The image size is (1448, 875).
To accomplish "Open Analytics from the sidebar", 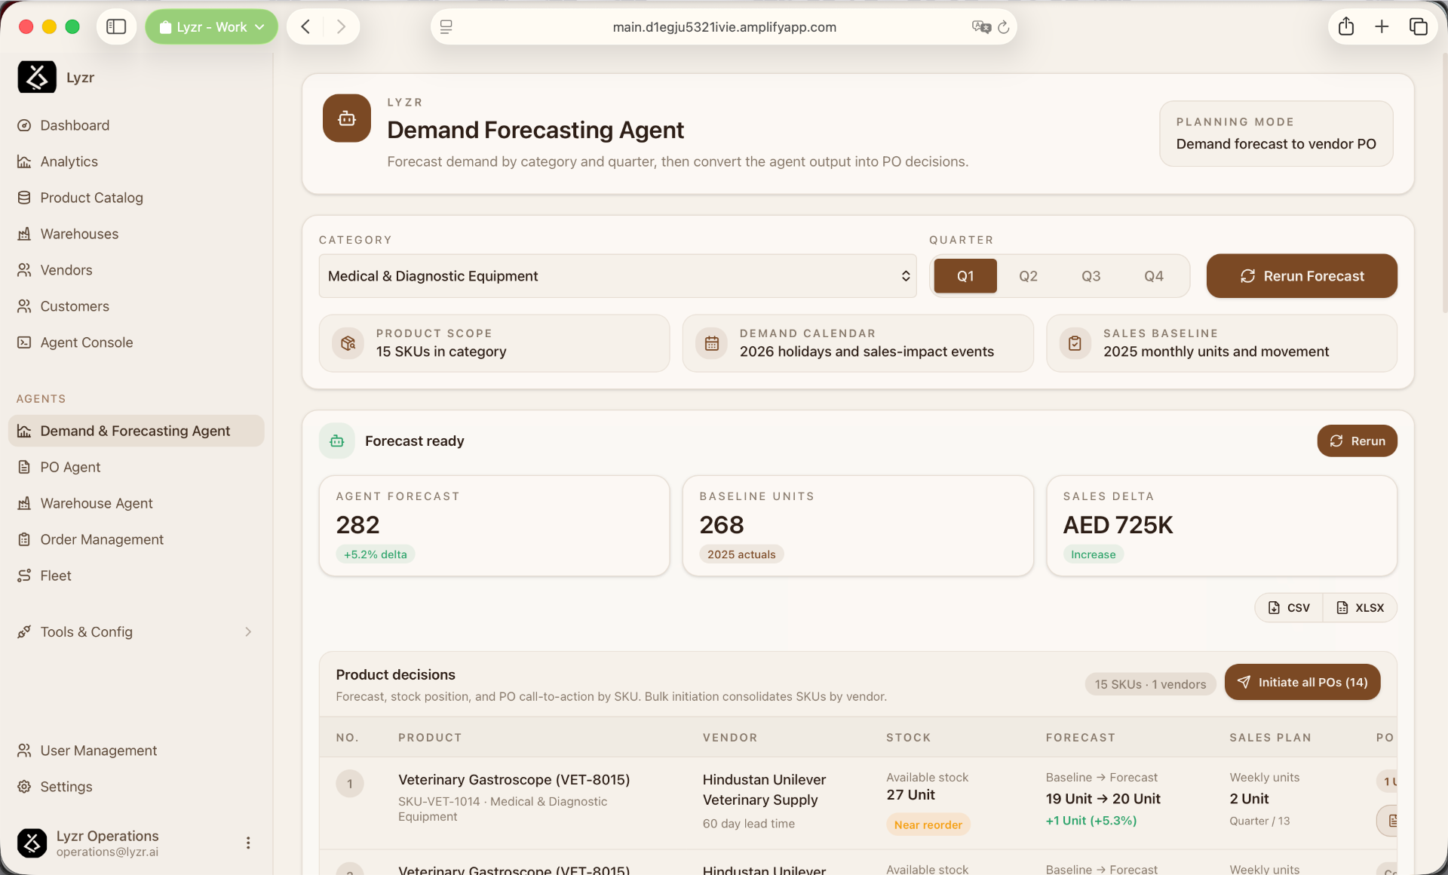I will (136, 161).
